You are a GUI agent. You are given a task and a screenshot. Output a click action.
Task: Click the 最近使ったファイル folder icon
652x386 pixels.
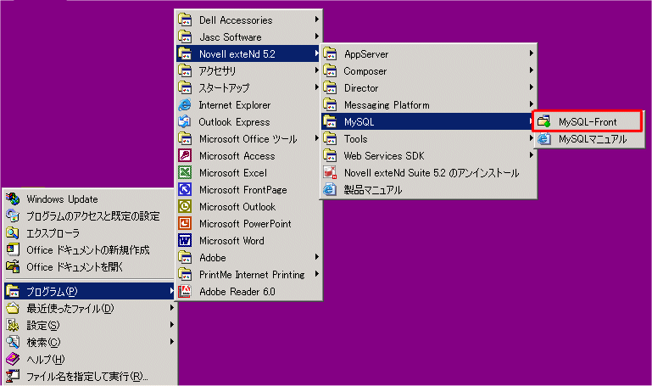[13, 308]
